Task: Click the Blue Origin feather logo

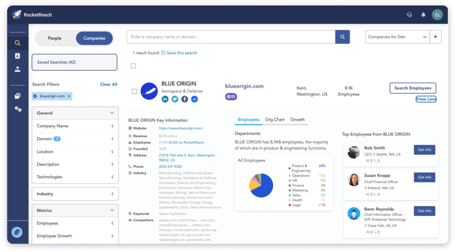Action: [149, 91]
